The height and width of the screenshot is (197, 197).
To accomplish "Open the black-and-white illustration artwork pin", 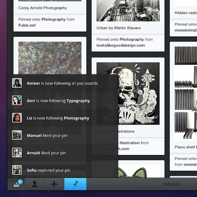I will pyautogui.click(x=128, y=94).
